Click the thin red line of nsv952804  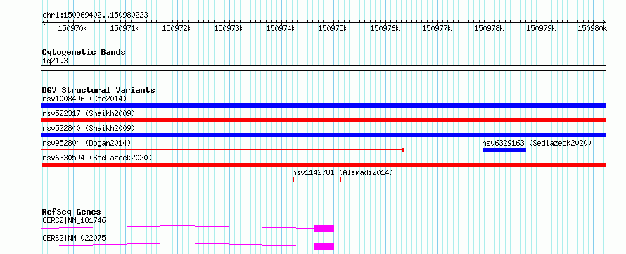click(223, 150)
